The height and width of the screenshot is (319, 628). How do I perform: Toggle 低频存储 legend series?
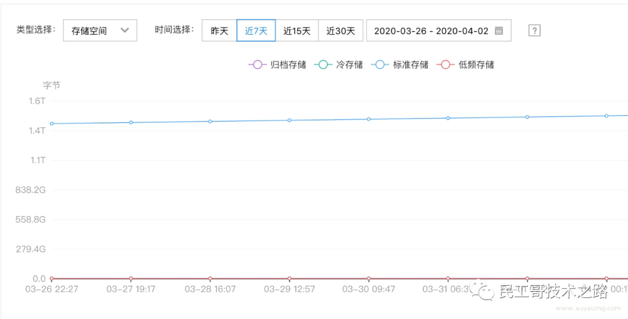coord(465,64)
